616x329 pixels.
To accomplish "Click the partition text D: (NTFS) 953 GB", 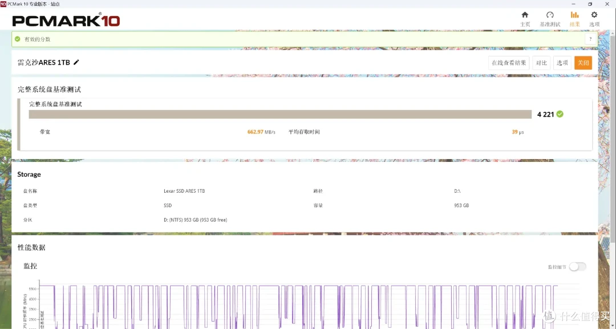I will coord(195,220).
